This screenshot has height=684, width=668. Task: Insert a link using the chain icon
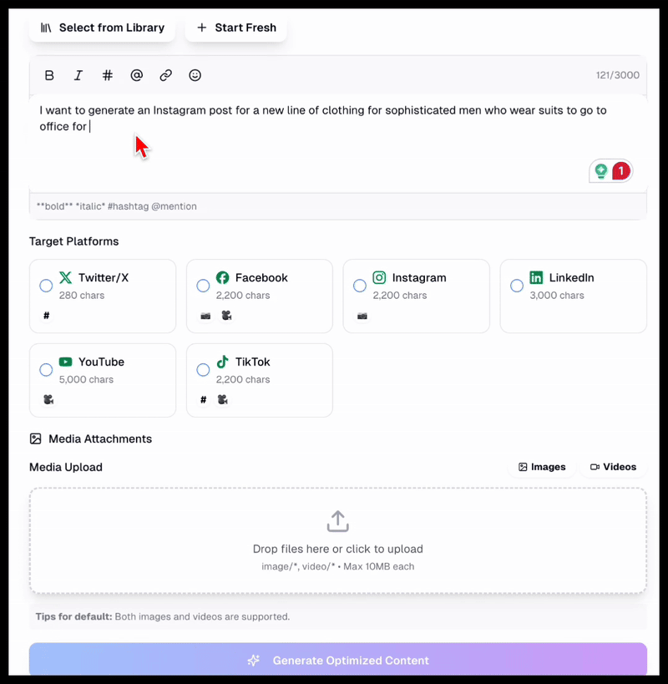[x=165, y=75]
